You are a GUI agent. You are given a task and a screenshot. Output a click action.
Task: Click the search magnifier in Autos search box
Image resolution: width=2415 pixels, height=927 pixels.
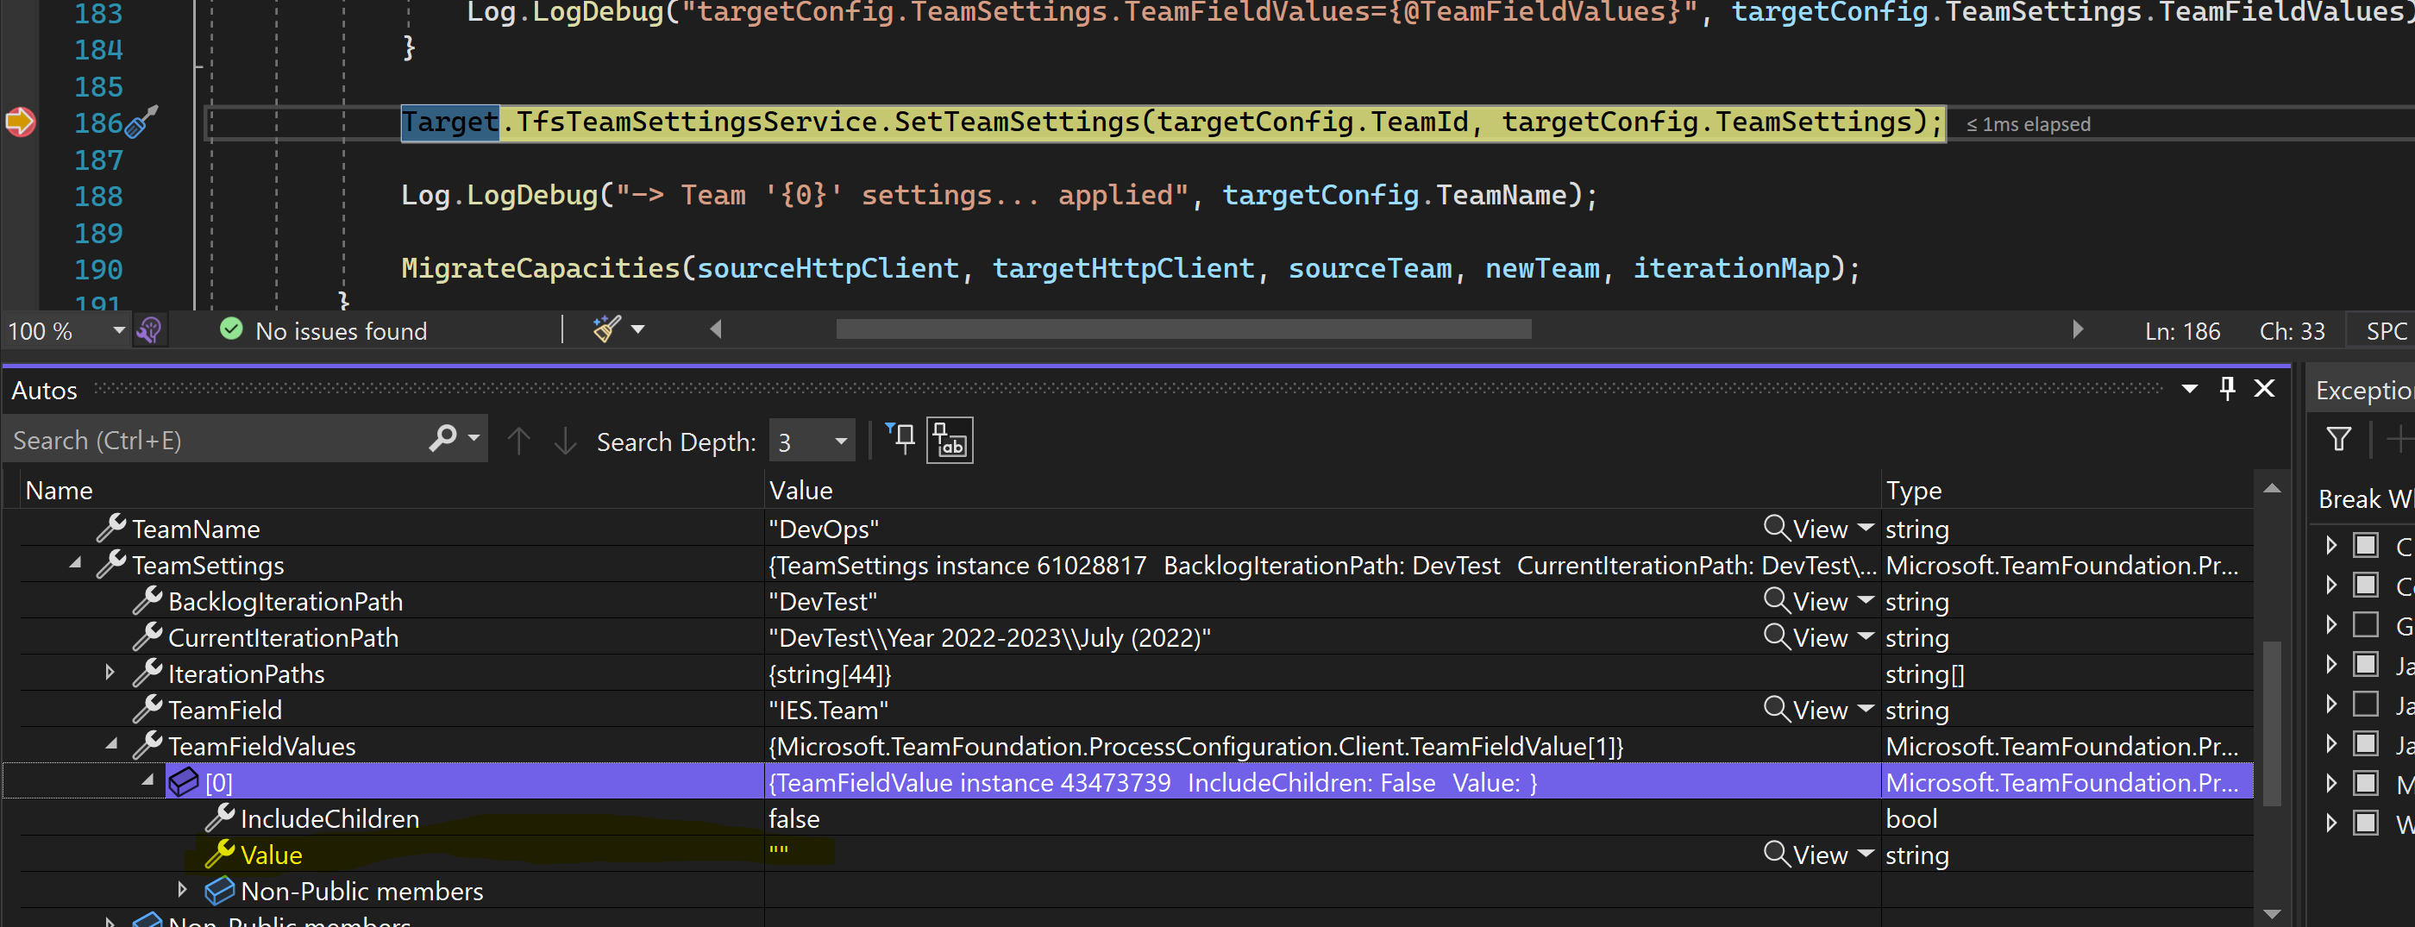[x=441, y=440]
